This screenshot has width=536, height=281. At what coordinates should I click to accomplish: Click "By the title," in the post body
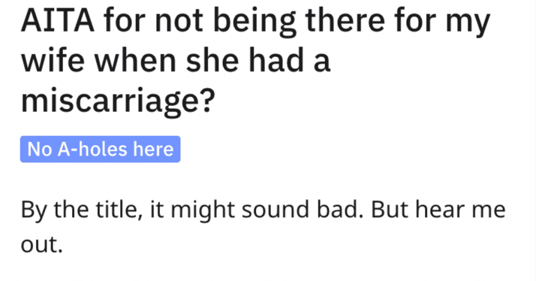coord(81,210)
